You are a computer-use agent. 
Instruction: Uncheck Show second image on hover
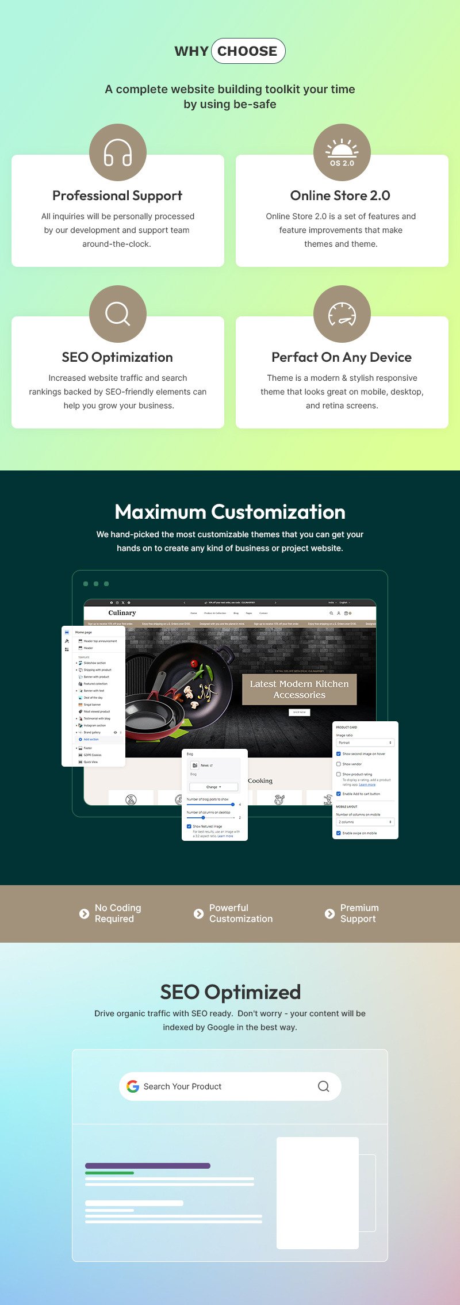point(339,753)
